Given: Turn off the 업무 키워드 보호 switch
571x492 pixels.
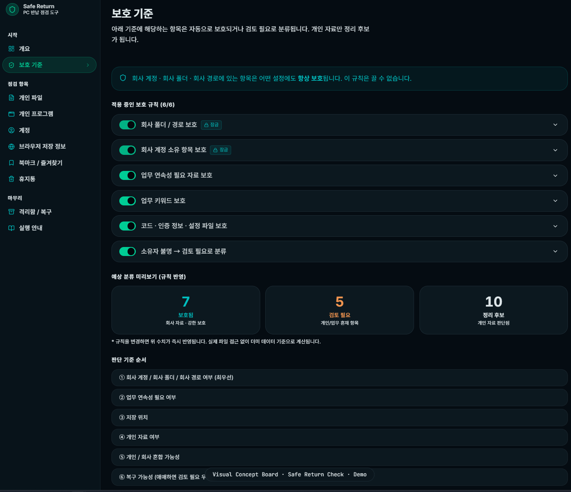Looking at the screenshot, I should coord(128,201).
